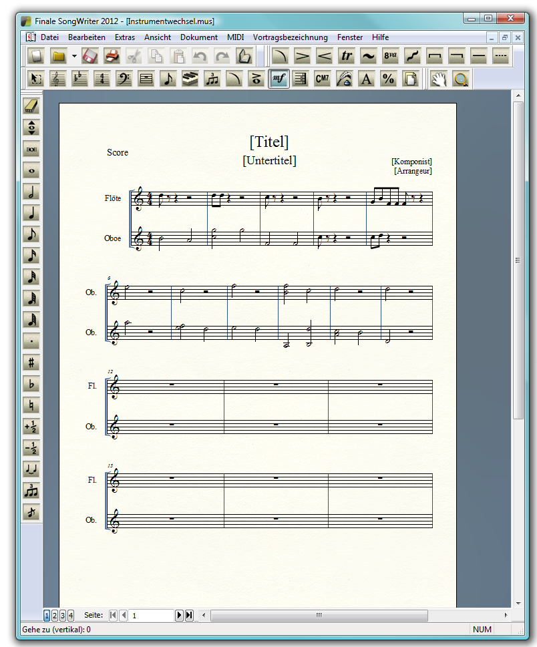Choose the 32nd note duration
The width and height of the screenshot is (537, 647).
point(32,277)
